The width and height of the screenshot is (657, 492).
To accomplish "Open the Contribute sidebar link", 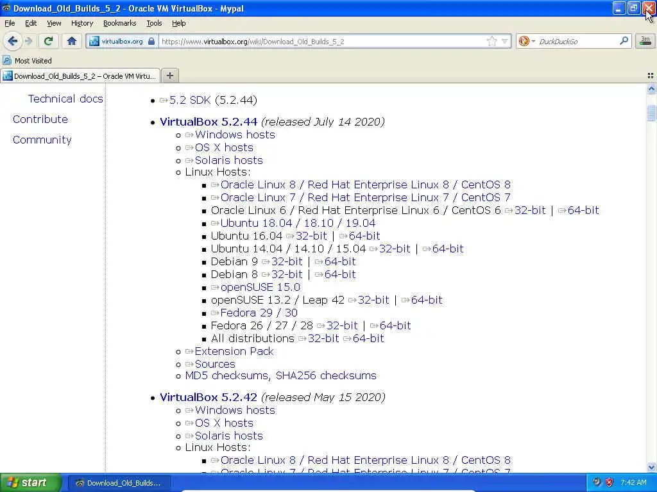I will [40, 119].
